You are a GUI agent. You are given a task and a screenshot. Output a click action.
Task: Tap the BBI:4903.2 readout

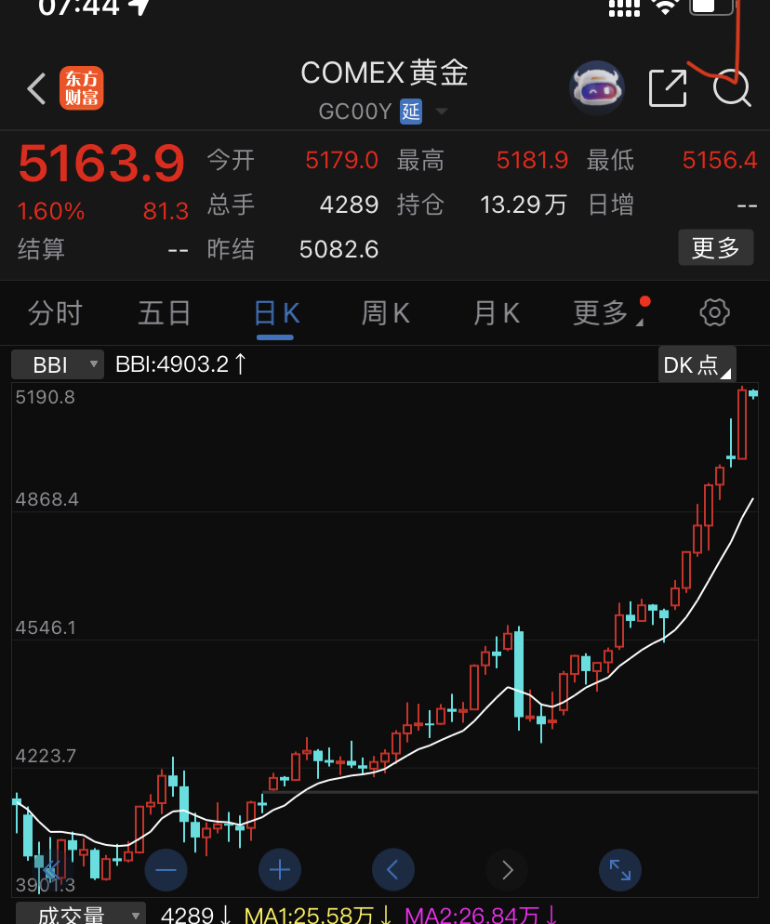180,364
